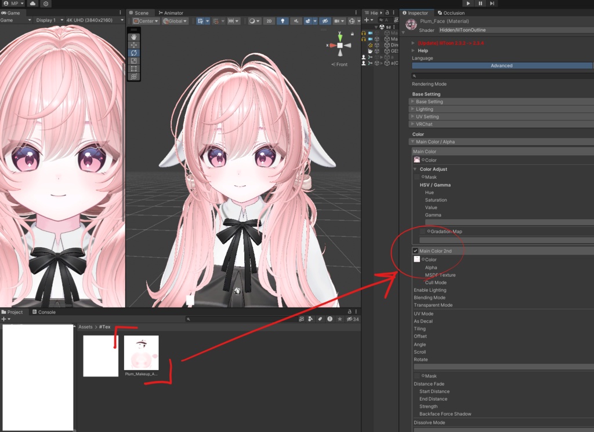Switch to the Animator tab
The image size is (594, 432).
[x=171, y=13]
